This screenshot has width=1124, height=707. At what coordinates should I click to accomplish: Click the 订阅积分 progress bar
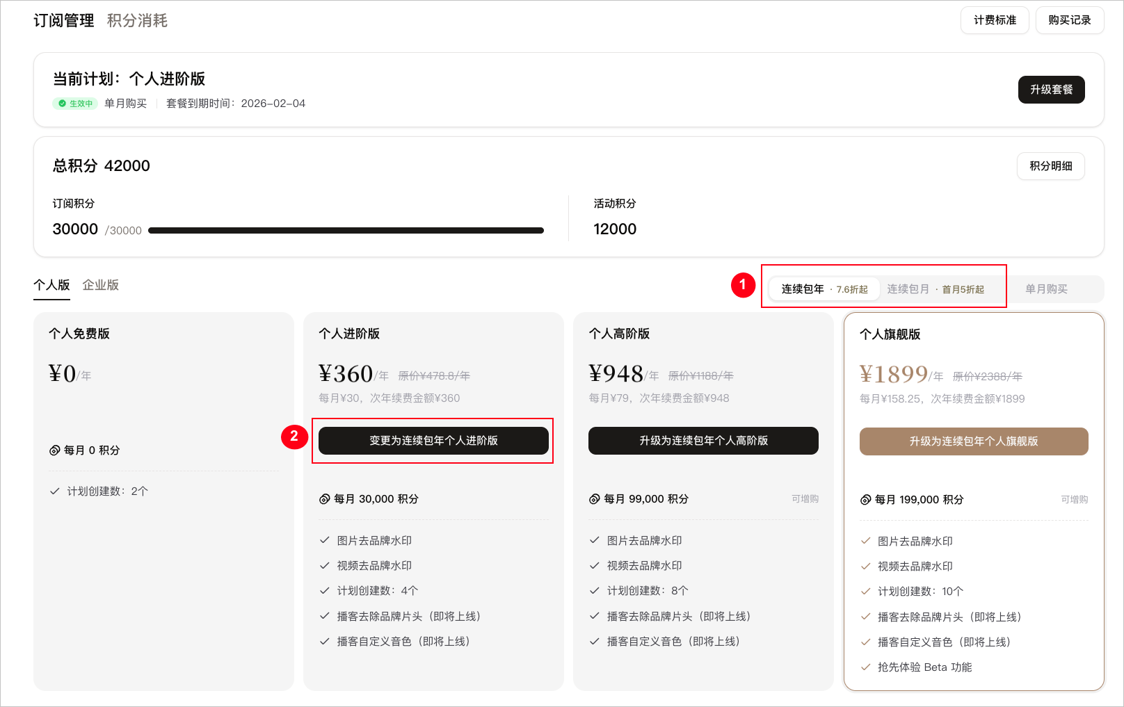[x=346, y=231]
